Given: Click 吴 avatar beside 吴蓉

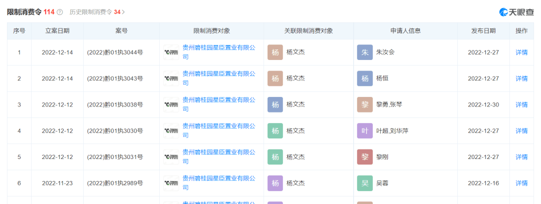Looking at the screenshot, I should 365,183.
